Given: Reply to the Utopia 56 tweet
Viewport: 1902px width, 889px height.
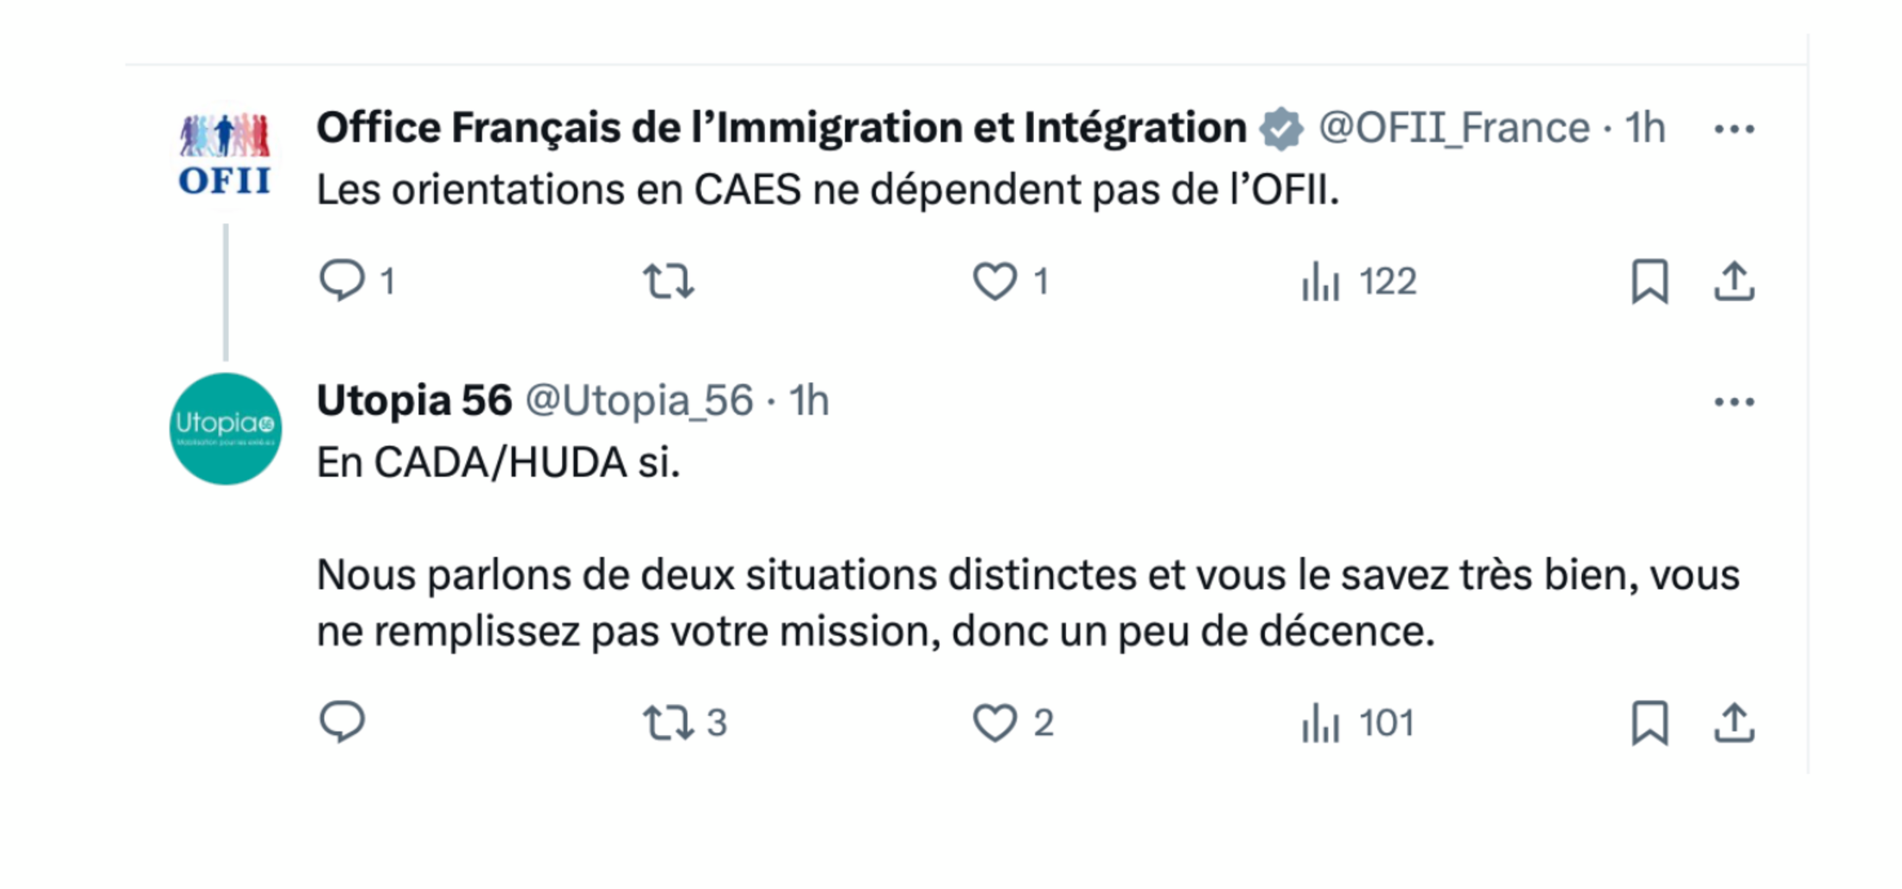Looking at the screenshot, I should pyautogui.click(x=343, y=721).
